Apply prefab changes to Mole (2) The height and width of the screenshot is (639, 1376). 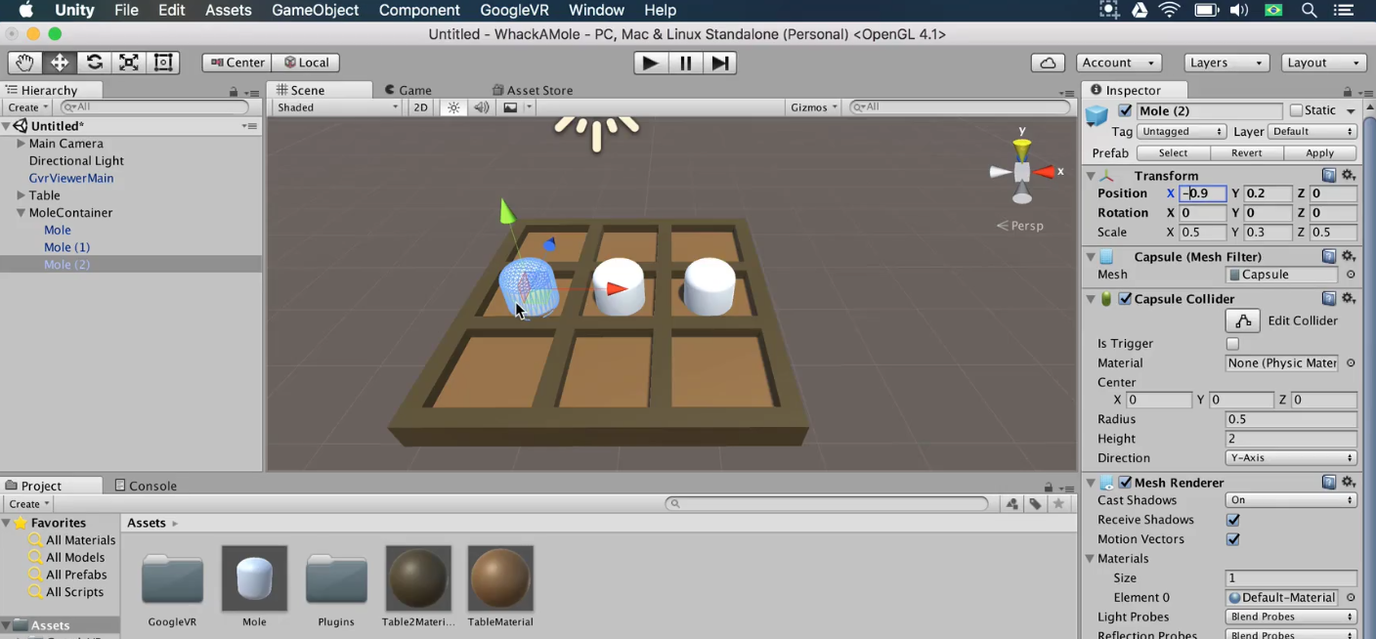1319,152
